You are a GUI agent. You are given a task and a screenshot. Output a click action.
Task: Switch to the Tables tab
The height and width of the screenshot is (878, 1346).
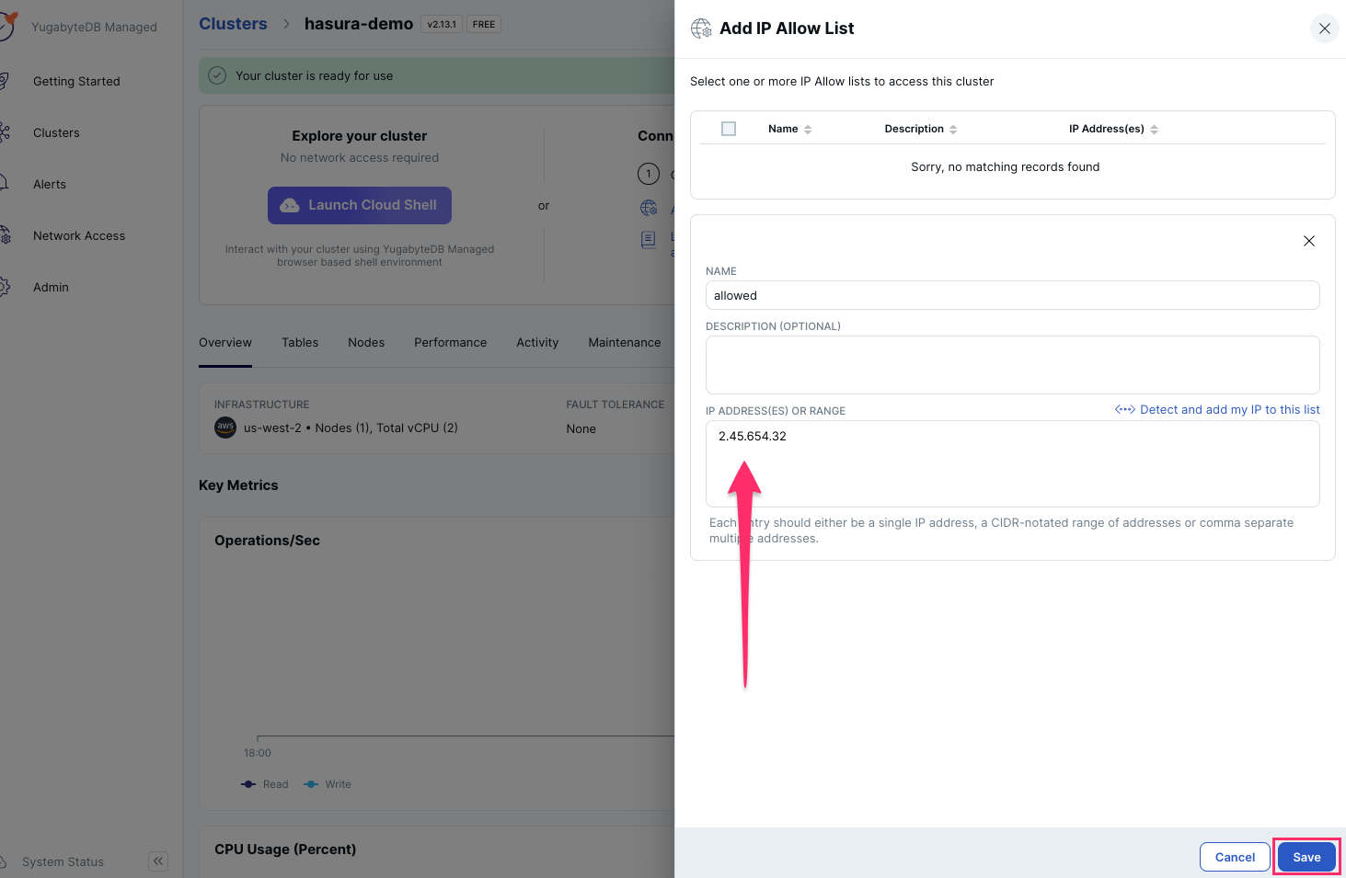pyautogui.click(x=300, y=343)
